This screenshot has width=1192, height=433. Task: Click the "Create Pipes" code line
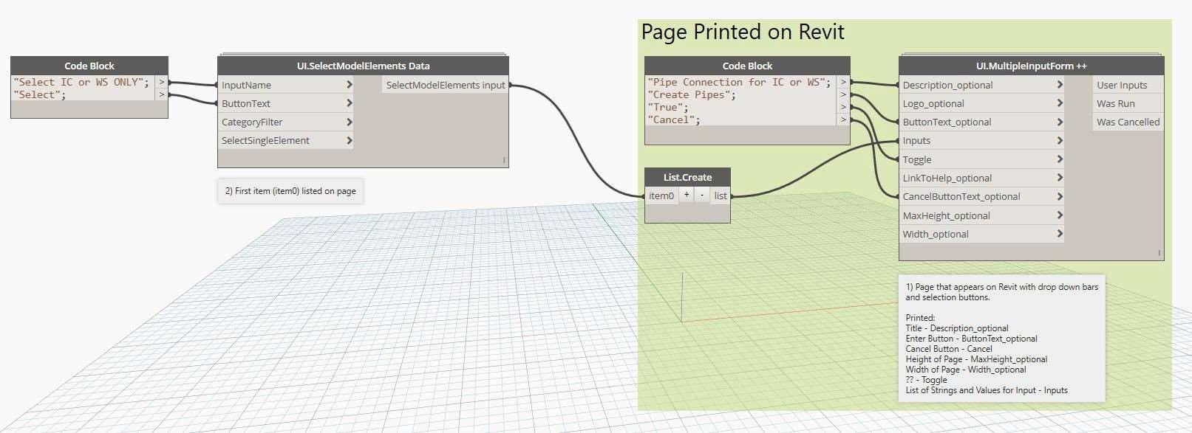(692, 94)
